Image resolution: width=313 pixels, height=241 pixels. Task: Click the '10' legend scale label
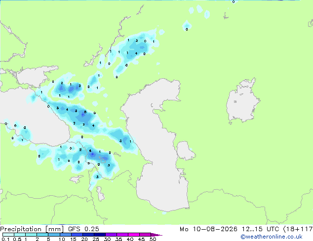click(x=62, y=239)
